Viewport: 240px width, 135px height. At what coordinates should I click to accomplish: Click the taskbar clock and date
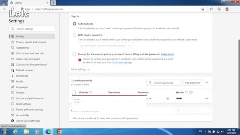231,132
